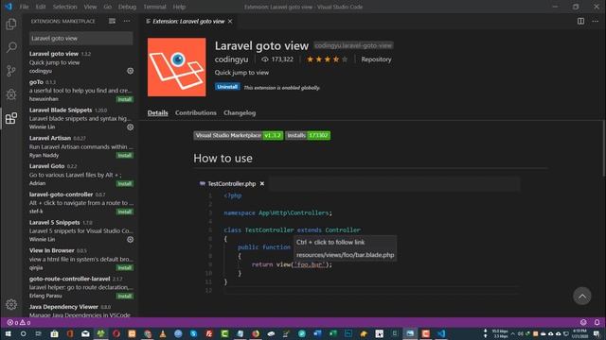Open manage gear for Laravel Blade Snippets

(x=131, y=127)
